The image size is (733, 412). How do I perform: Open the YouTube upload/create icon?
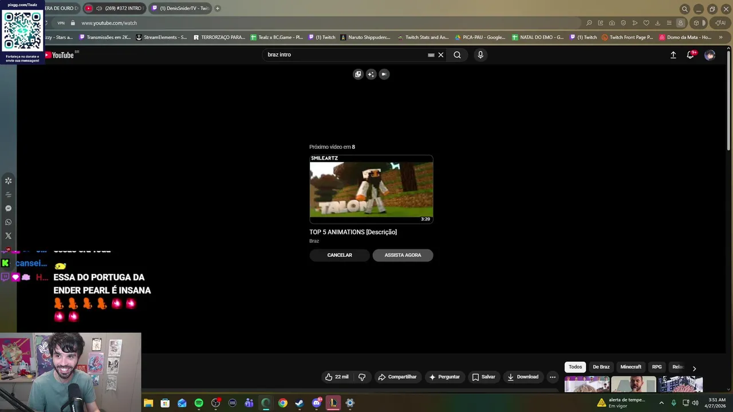[673, 55]
